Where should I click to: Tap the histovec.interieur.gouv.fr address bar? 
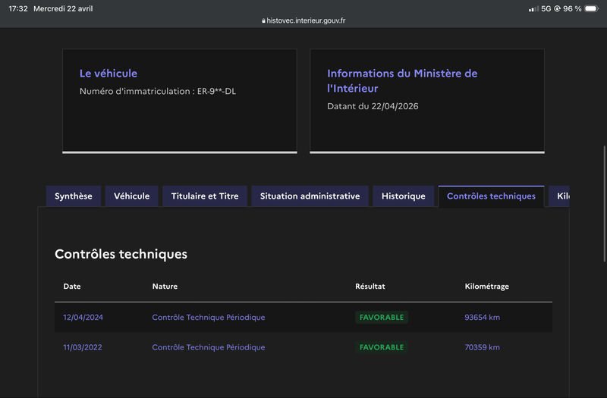[303, 21]
